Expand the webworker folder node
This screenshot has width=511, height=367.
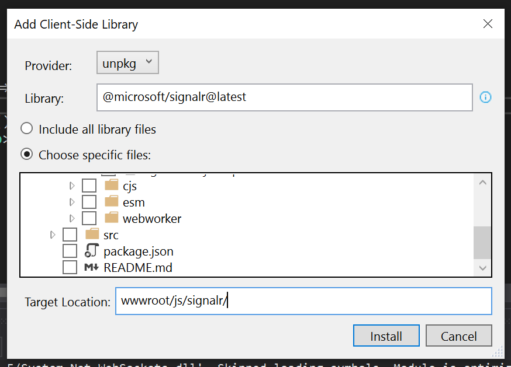point(72,219)
